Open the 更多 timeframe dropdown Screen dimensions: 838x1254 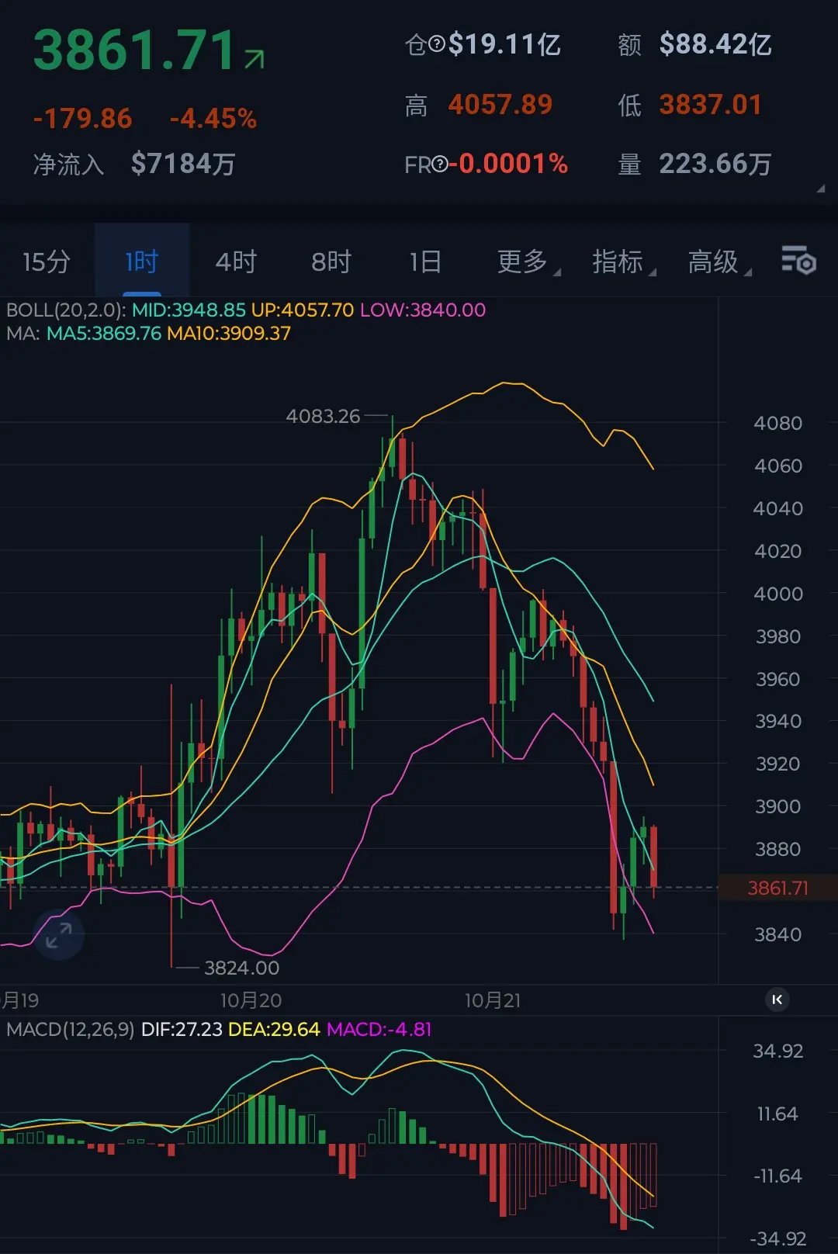click(x=528, y=262)
